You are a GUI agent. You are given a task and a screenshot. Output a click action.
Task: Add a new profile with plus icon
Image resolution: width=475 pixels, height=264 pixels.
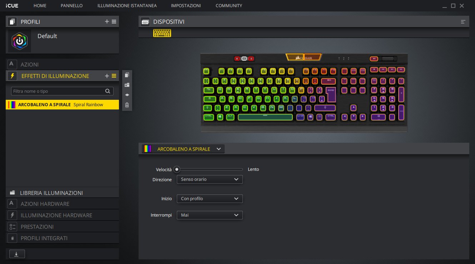click(x=107, y=22)
